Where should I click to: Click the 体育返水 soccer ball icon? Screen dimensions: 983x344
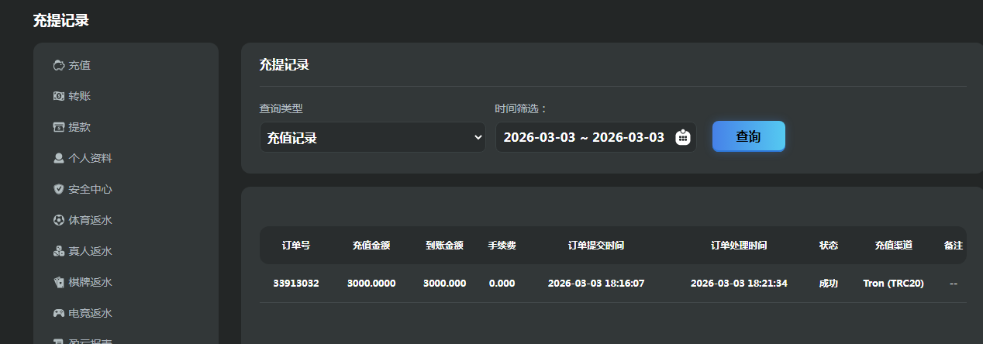[x=58, y=220]
